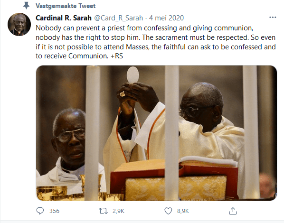The height and width of the screenshot is (223, 284).
Task: Click the pinned tweet pushpin icon
Action: click(27, 6)
